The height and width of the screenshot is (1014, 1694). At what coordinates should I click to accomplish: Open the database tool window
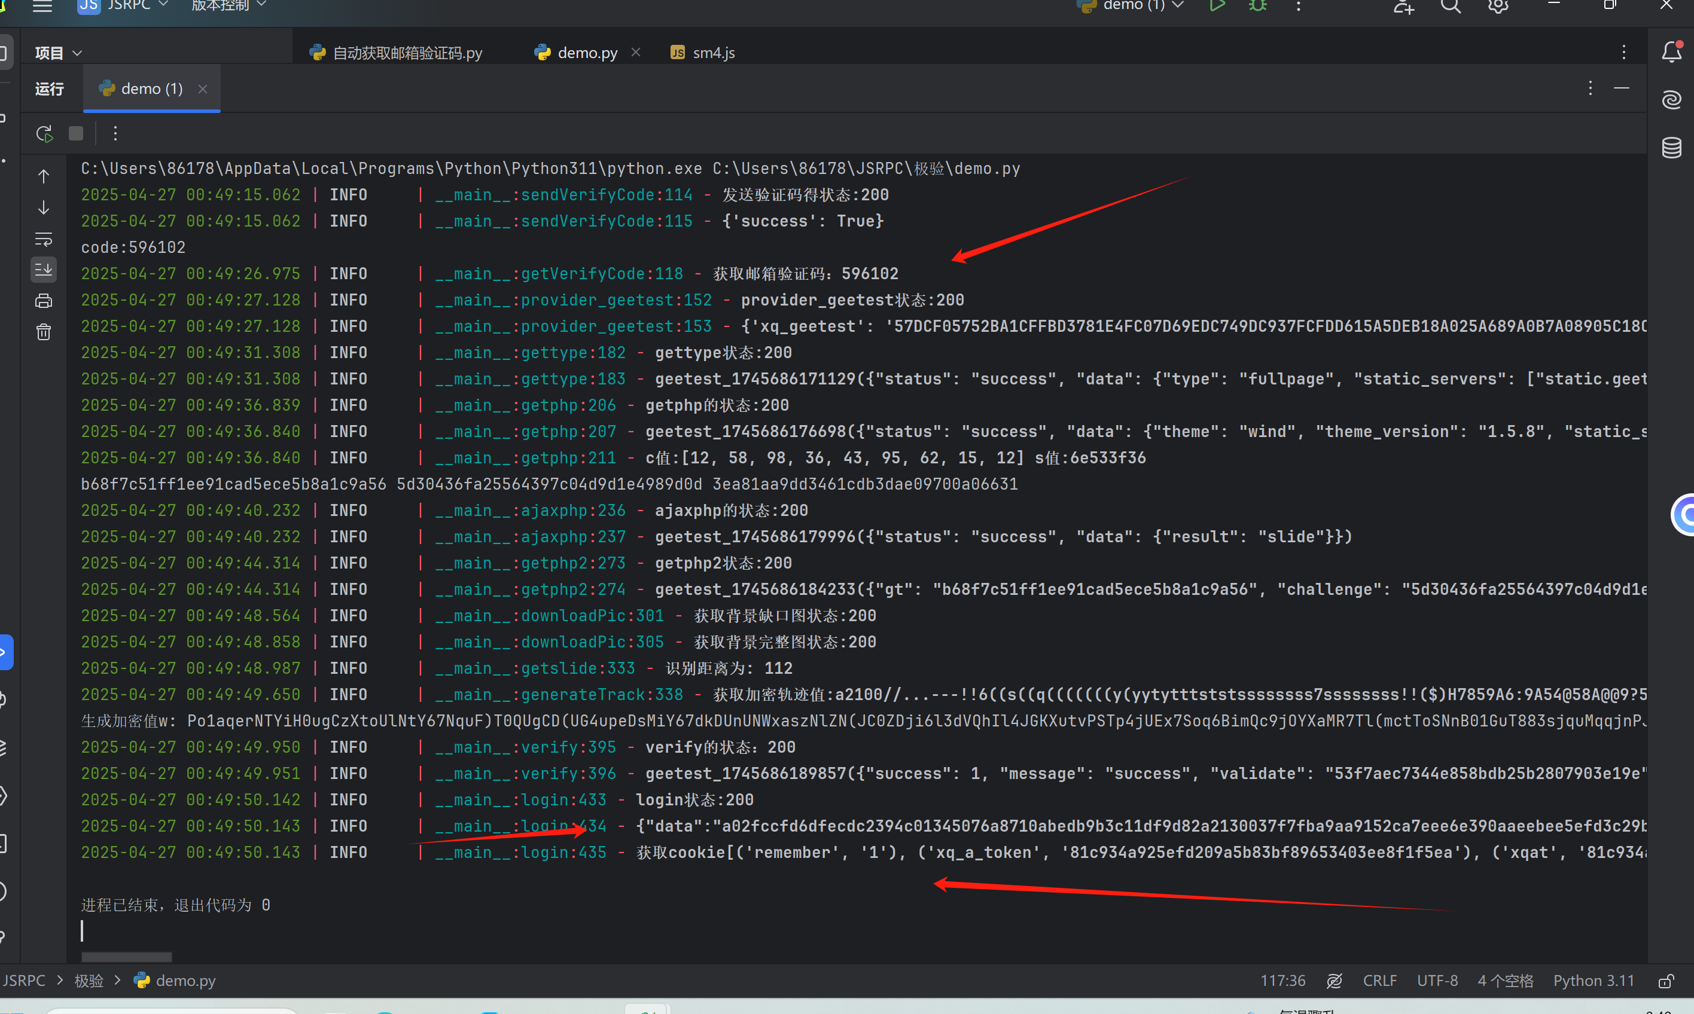(1671, 148)
